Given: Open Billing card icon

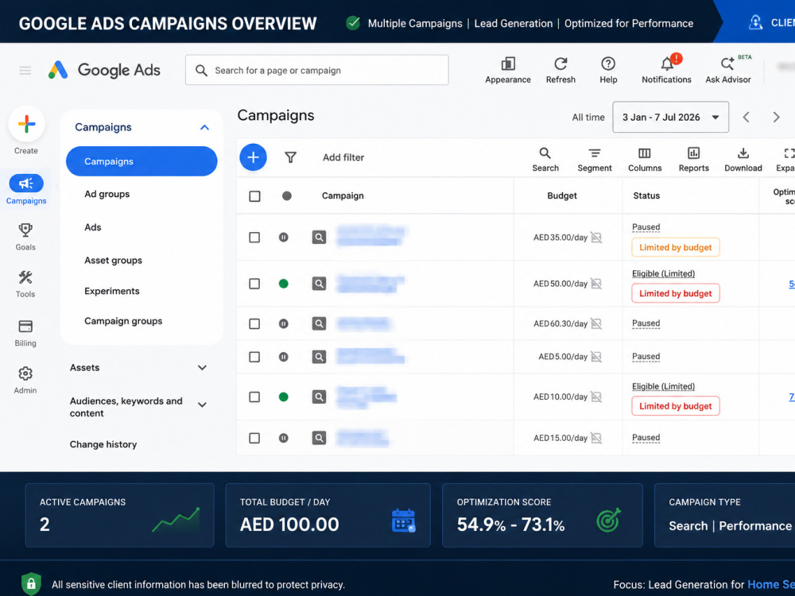Looking at the screenshot, I should click(25, 326).
